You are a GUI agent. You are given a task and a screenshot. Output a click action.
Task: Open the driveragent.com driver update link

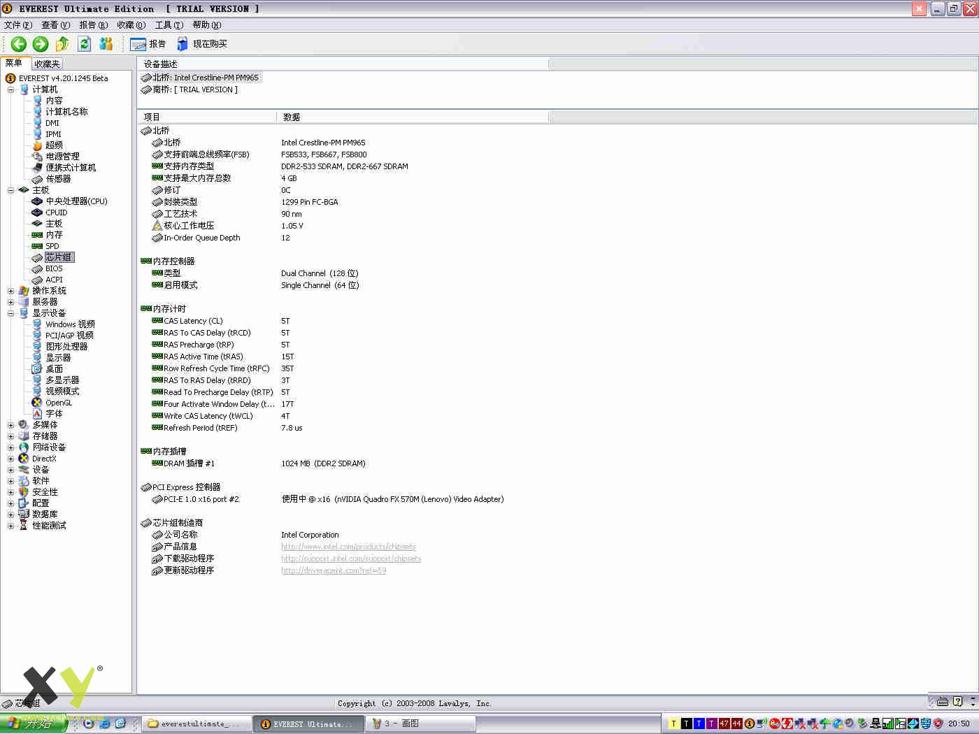click(x=334, y=570)
